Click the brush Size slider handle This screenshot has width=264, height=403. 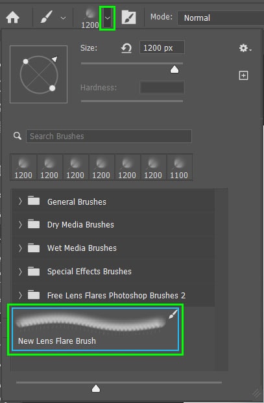[x=174, y=69]
